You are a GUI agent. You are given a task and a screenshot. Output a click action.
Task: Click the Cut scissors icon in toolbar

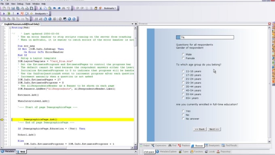(40, 8)
